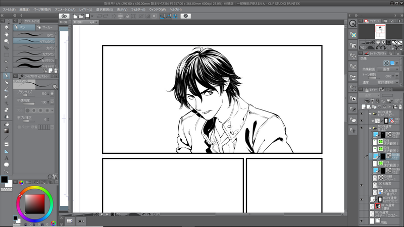Toggle visibility of bw layer

pos(362,185)
